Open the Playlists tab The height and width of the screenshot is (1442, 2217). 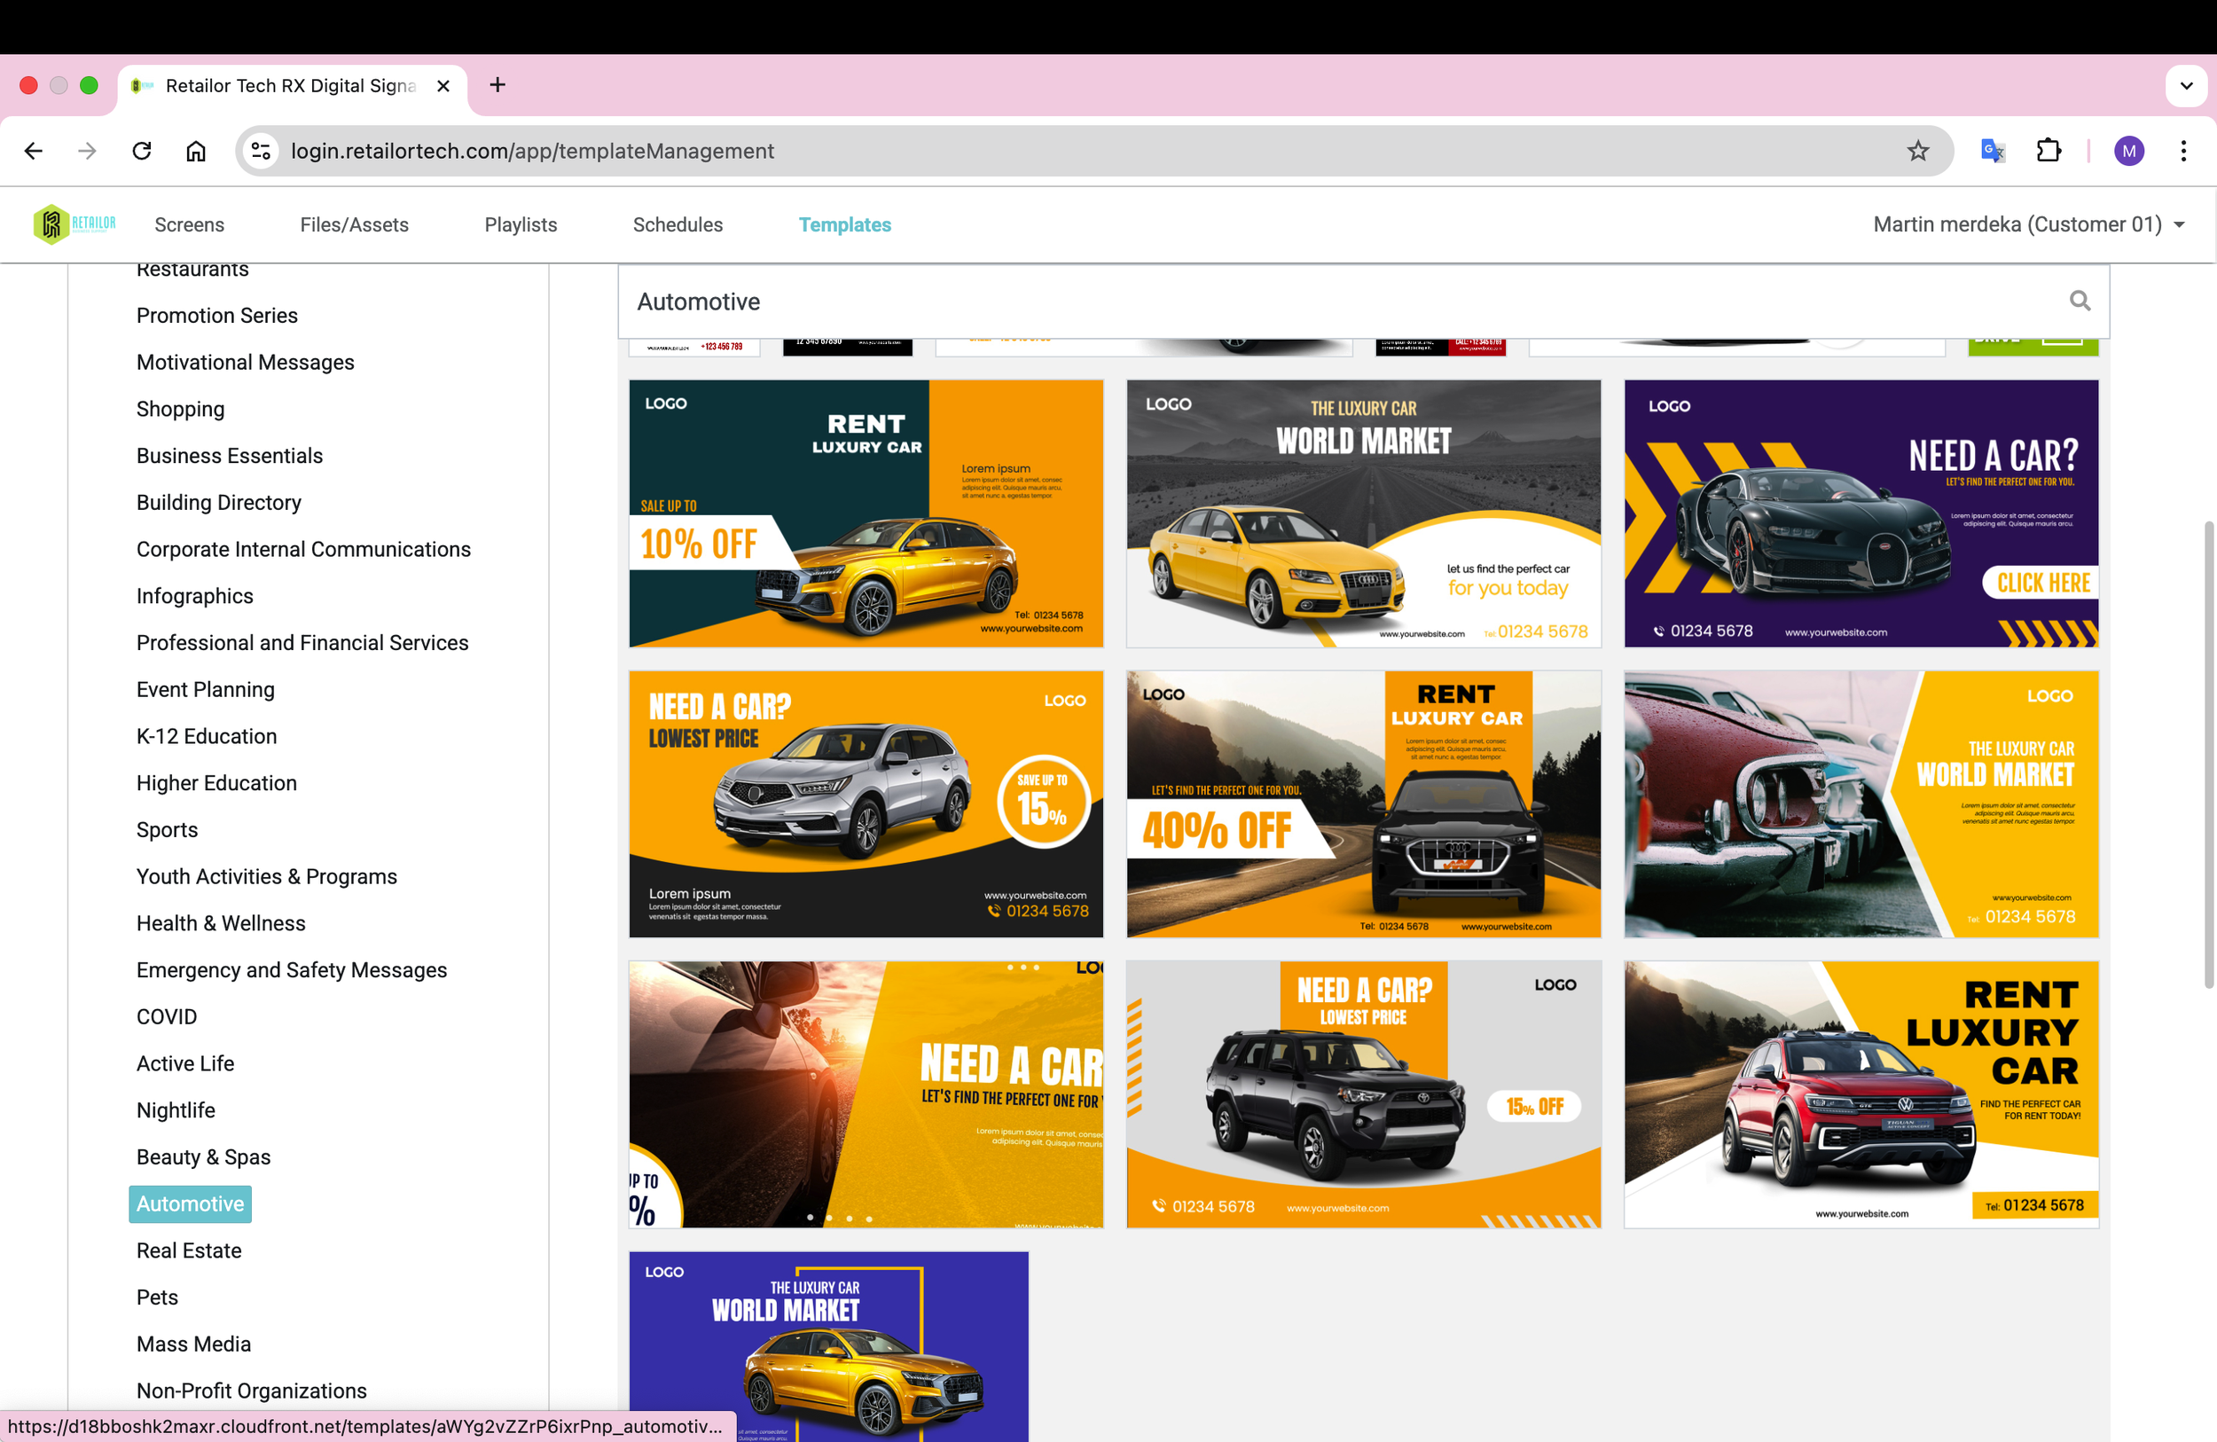coord(520,224)
